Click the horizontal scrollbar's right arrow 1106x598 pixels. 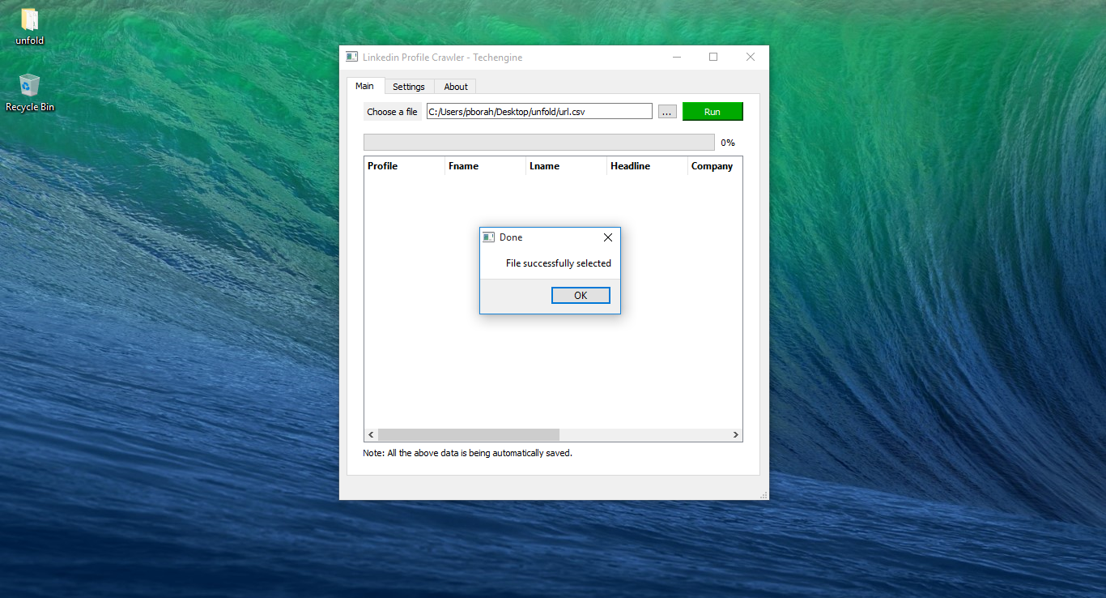tap(735, 435)
